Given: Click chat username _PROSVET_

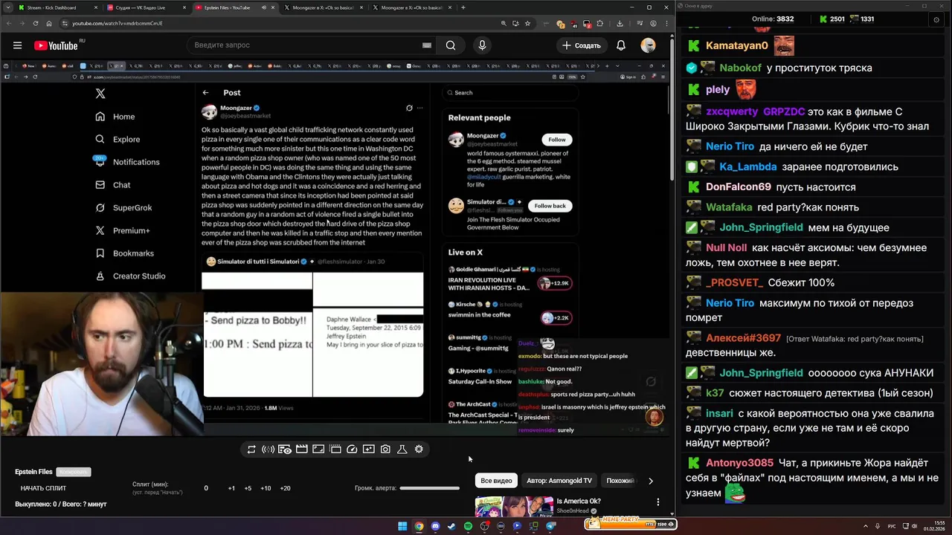Looking at the screenshot, I should click(x=734, y=282).
